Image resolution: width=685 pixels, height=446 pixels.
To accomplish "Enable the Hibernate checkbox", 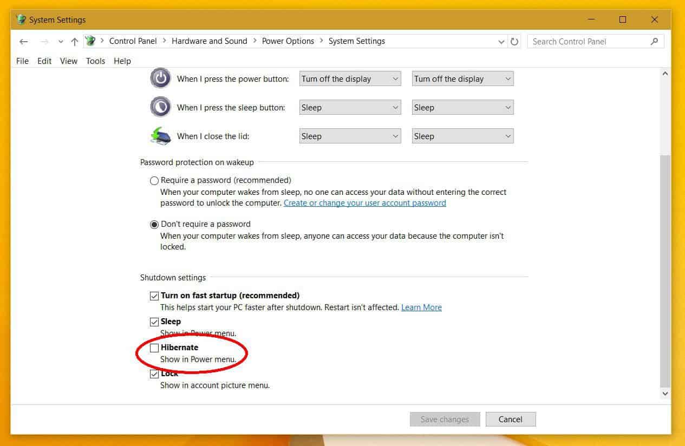I will 154,347.
